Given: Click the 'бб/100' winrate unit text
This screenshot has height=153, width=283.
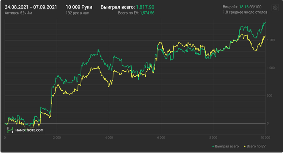Looking at the screenshot, I should click(256, 7).
